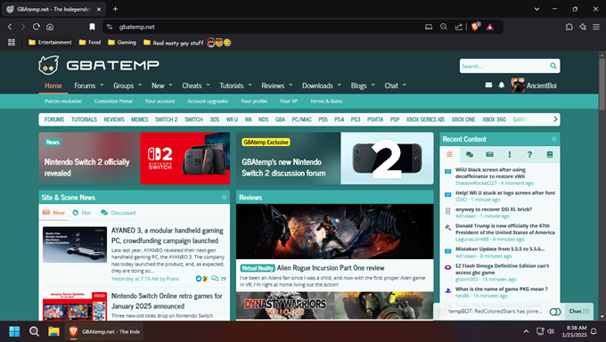Open the alerts bell icon
The width and height of the screenshot is (606, 342).
point(501,85)
